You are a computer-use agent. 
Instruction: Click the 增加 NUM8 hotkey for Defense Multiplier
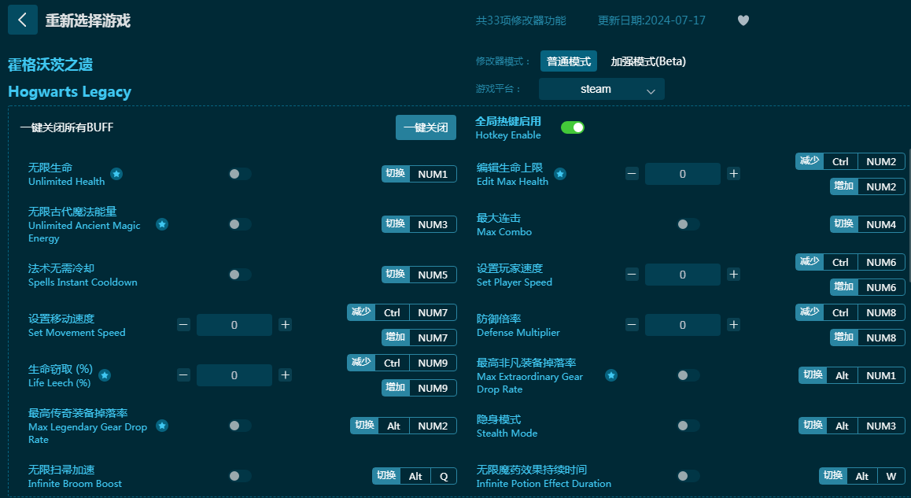coord(868,338)
